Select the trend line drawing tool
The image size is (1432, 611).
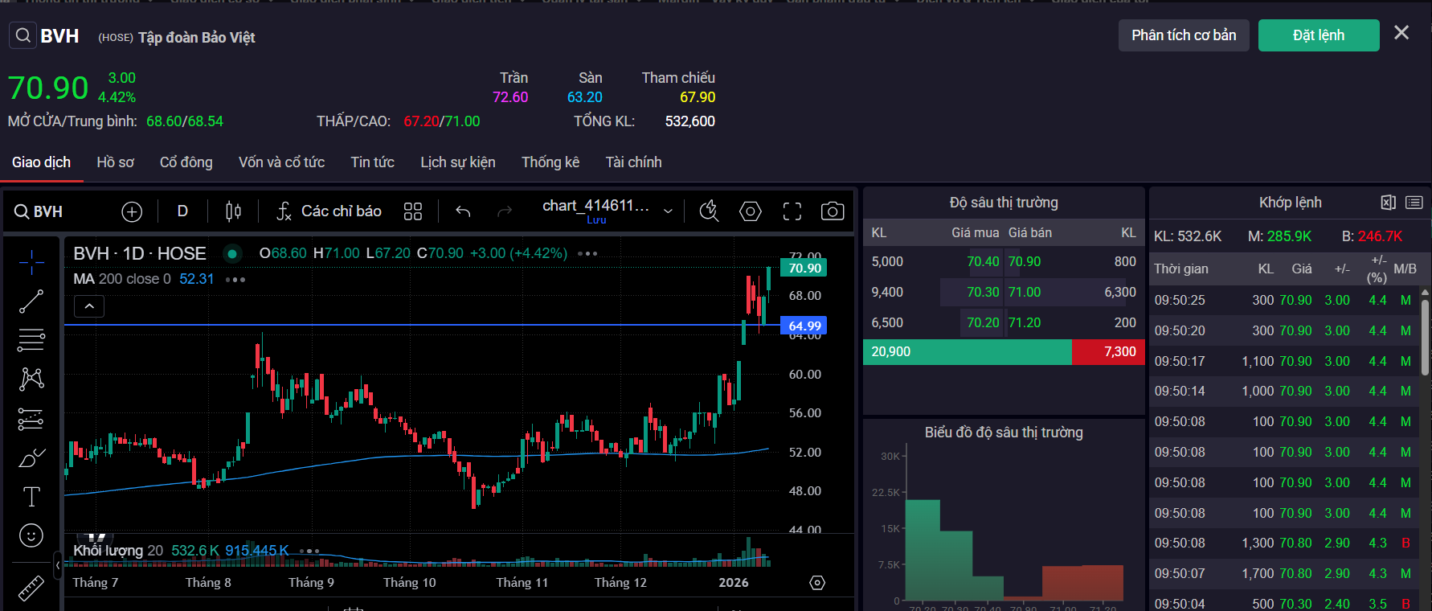pos(31,301)
